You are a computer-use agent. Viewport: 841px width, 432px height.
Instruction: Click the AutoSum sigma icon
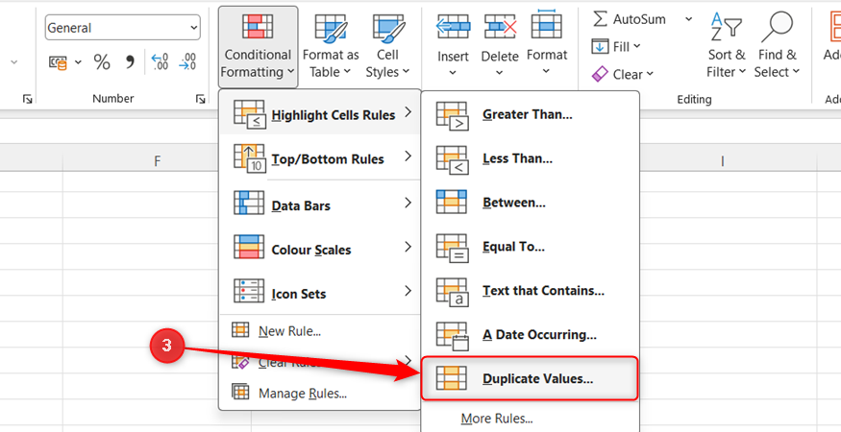tap(600, 19)
